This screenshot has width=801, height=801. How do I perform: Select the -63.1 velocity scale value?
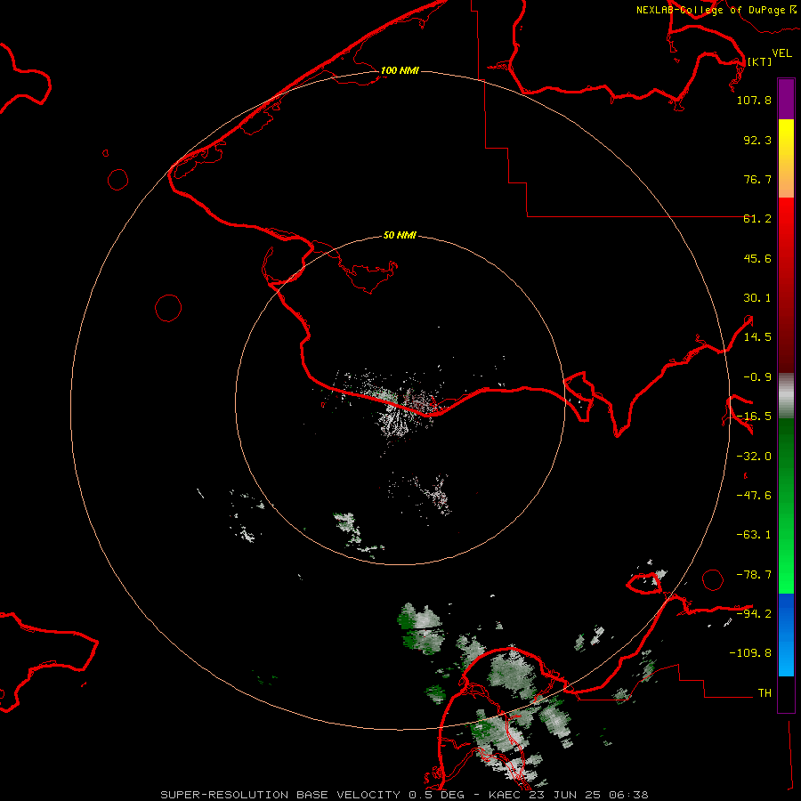[x=754, y=535]
